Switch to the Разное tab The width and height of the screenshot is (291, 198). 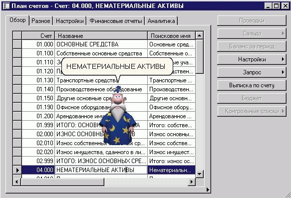41,21
